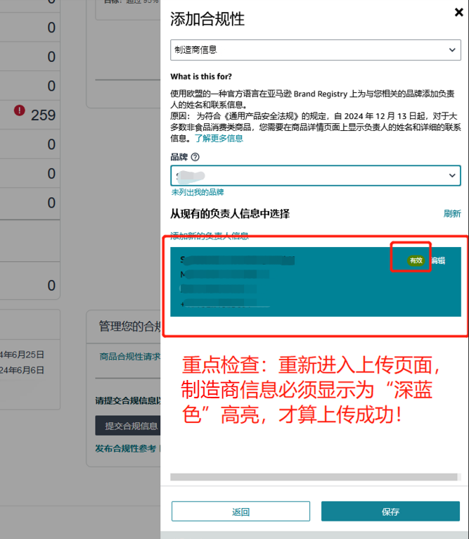Click 编辑 on the responsible person card
This screenshot has width=469, height=539.
point(439,260)
